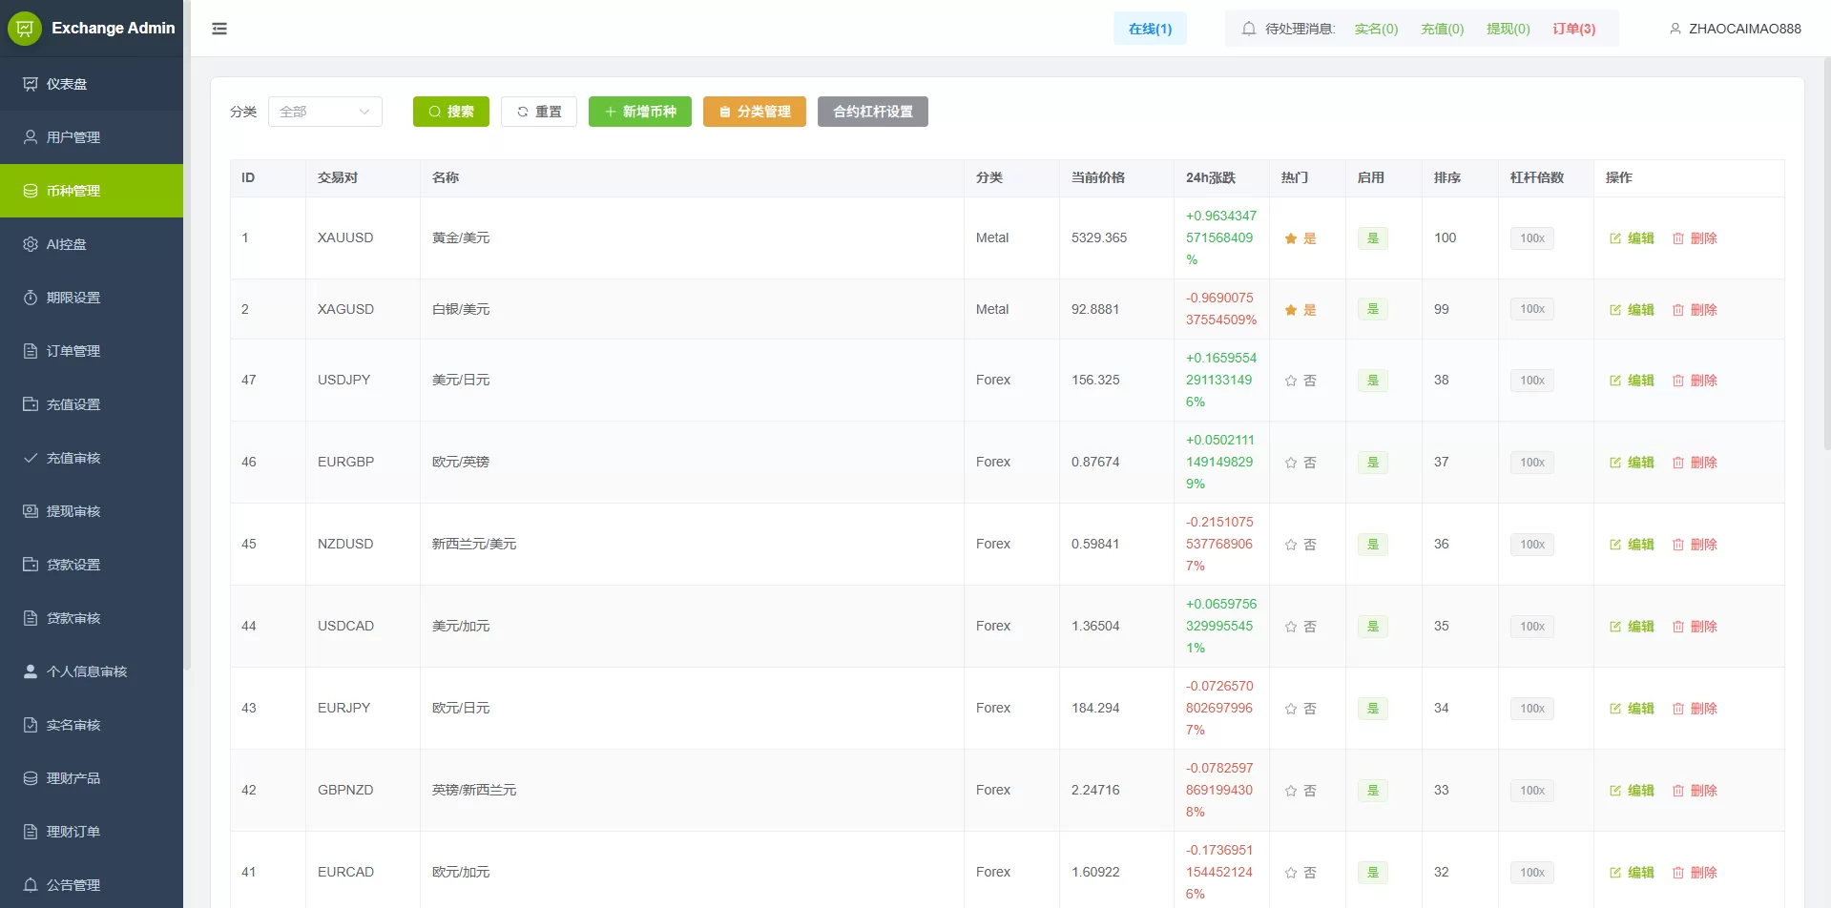
Task: Click the green 新增币种 button
Action: point(639,112)
